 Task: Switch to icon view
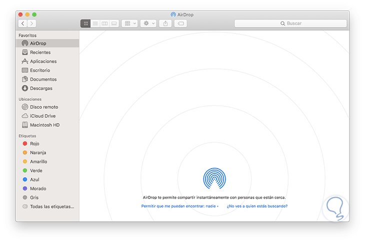85,23
